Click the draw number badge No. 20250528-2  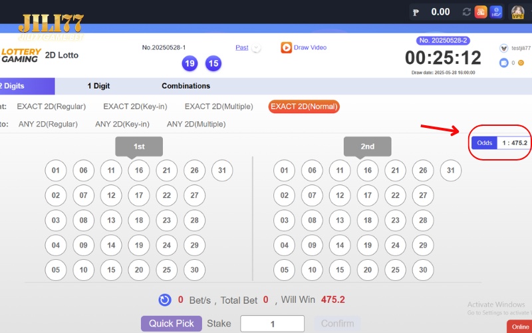click(443, 41)
